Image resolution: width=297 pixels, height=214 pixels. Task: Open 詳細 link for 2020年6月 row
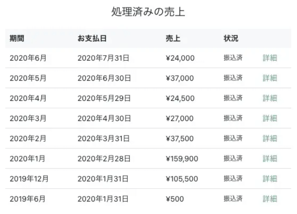click(270, 58)
